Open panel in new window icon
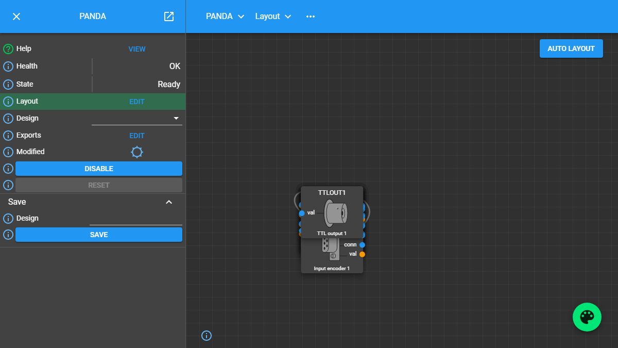Image resolution: width=618 pixels, height=348 pixels. [x=169, y=16]
